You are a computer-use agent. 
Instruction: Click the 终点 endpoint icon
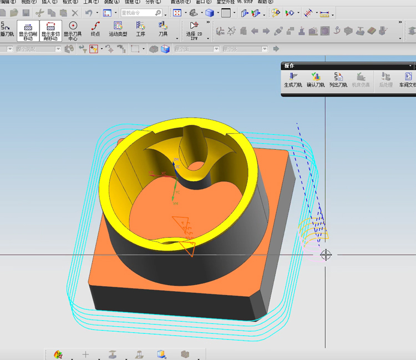point(95,26)
